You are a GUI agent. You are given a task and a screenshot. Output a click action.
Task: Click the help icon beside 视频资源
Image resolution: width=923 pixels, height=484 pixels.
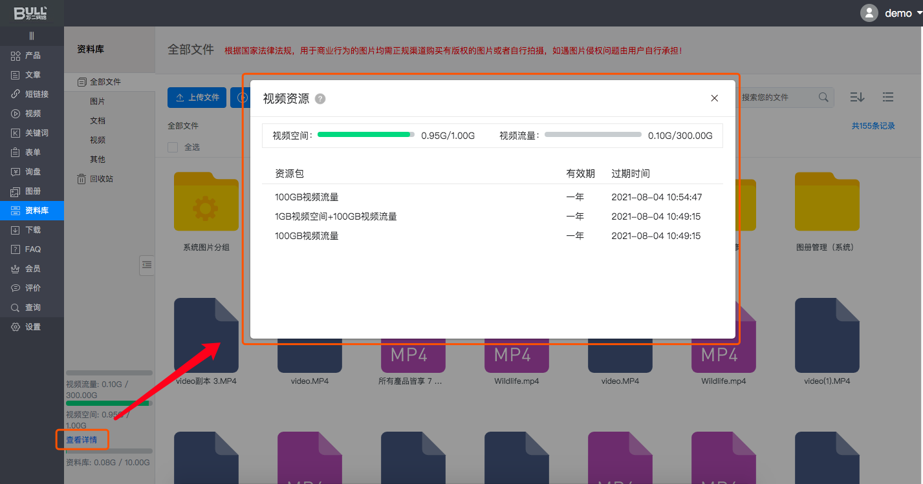320,99
